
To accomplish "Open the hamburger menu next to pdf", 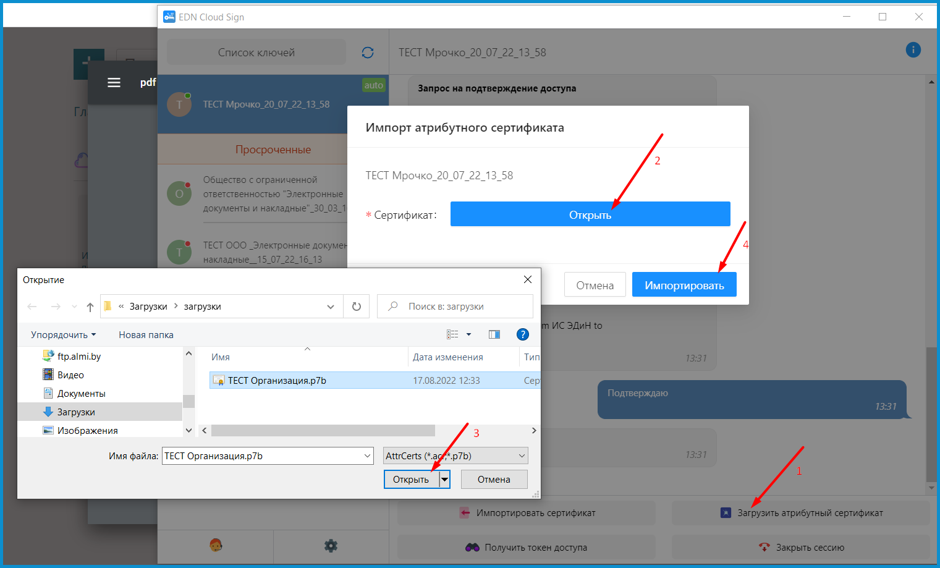I will 114,82.
